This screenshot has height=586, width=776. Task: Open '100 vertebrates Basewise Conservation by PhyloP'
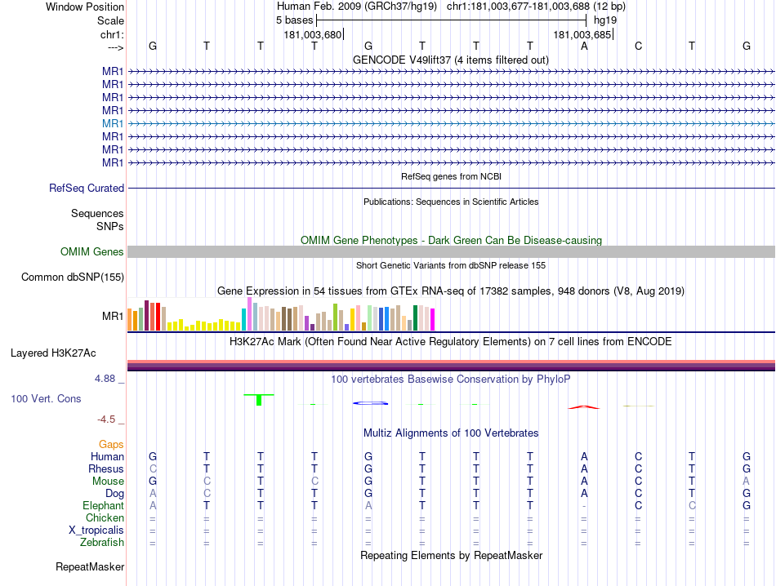coord(451,380)
